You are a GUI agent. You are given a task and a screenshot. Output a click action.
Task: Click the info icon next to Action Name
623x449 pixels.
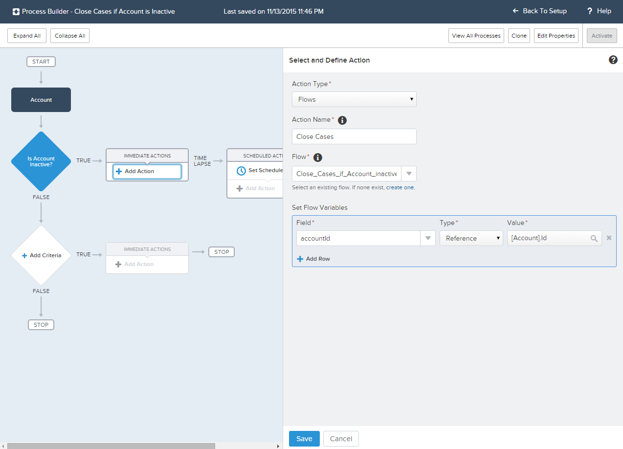coord(342,120)
